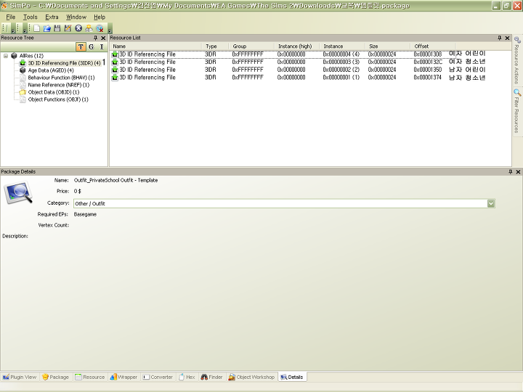Open the Resource Actions side panel
This screenshot has width=523, height=392.
coord(517,60)
